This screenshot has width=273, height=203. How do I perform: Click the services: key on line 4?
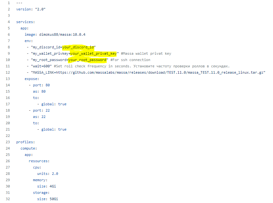25,22
